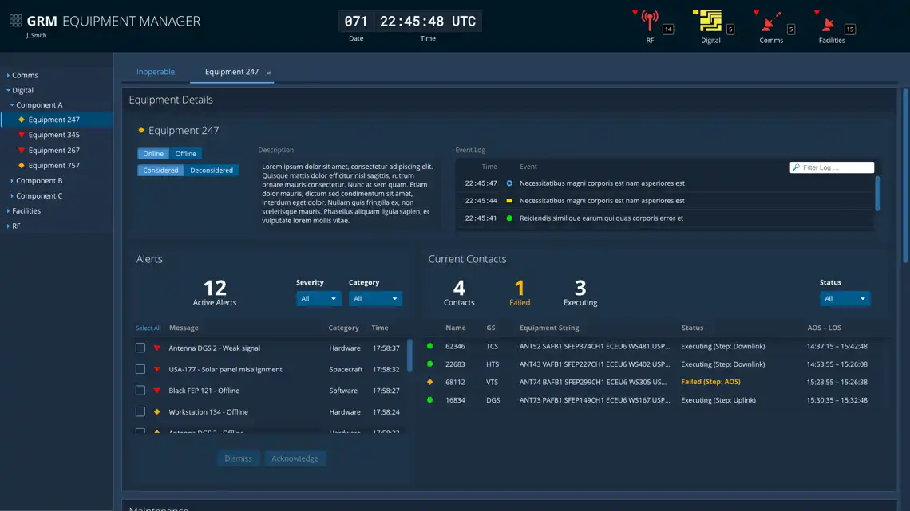Set equipment to Online
Viewport: 910px width, 511px height.
coord(153,154)
